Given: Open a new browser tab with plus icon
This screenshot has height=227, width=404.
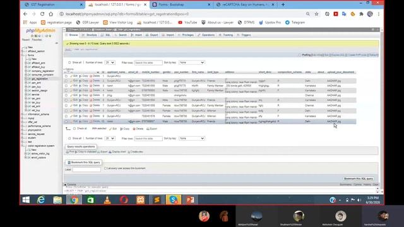Looking at the screenshot, I should (x=283, y=4).
